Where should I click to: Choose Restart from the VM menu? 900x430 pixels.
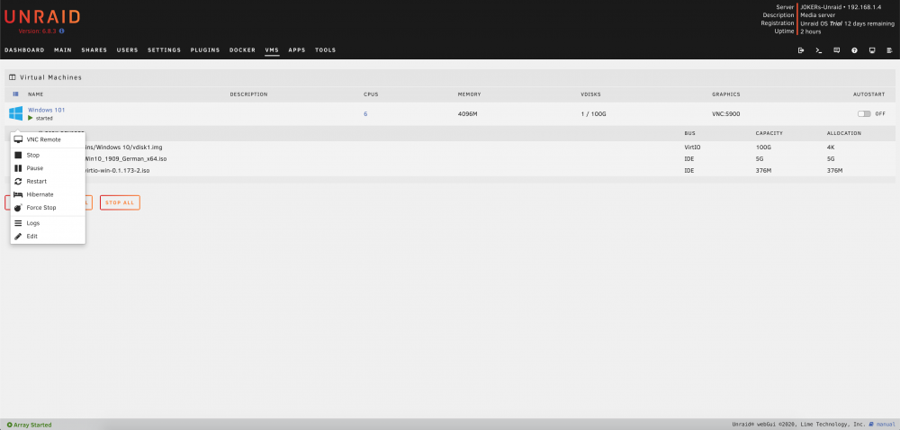(48, 182)
